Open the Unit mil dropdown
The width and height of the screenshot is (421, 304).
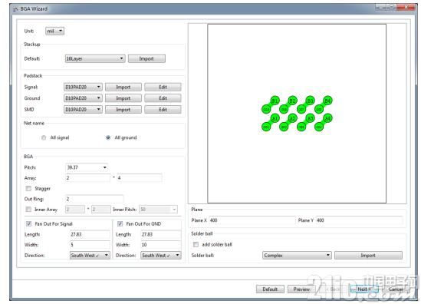coord(54,31)
